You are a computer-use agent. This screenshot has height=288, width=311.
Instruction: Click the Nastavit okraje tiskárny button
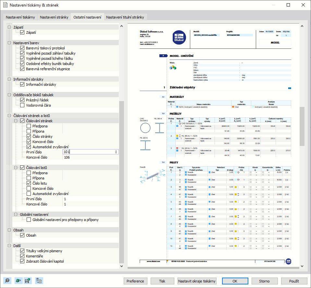pos(197,281)
